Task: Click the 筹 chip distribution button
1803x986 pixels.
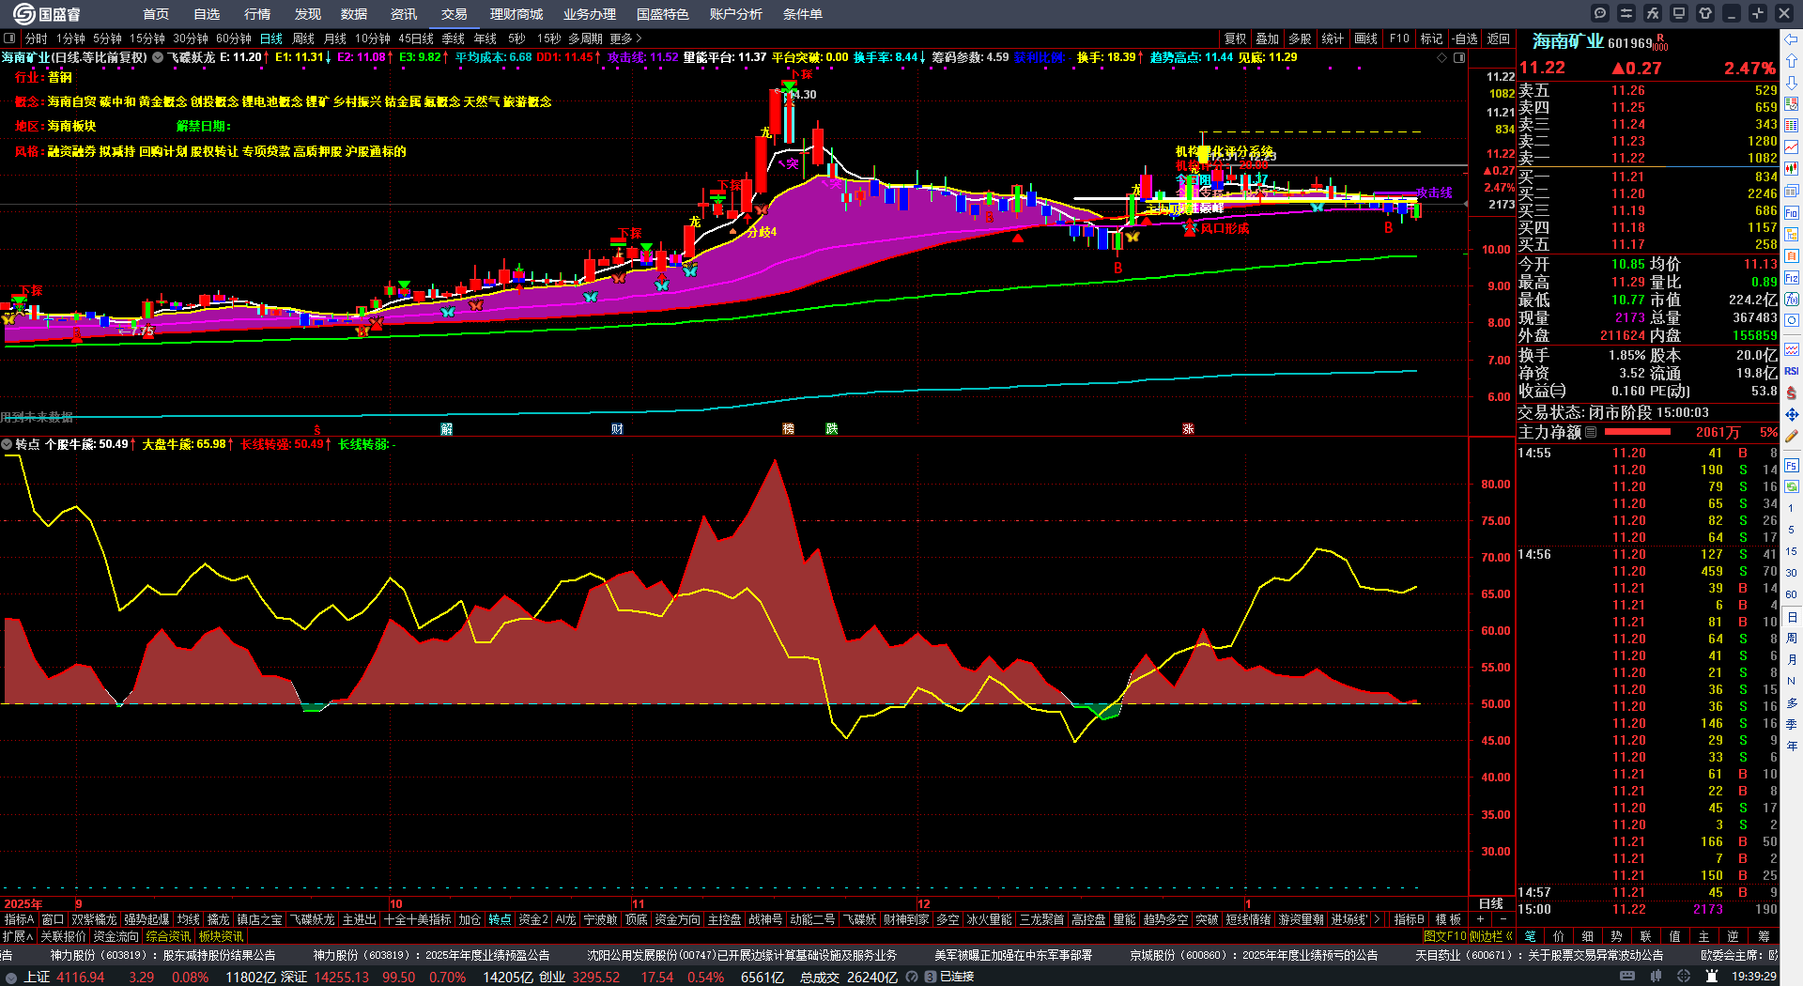Action: (x=1764, y=936)
